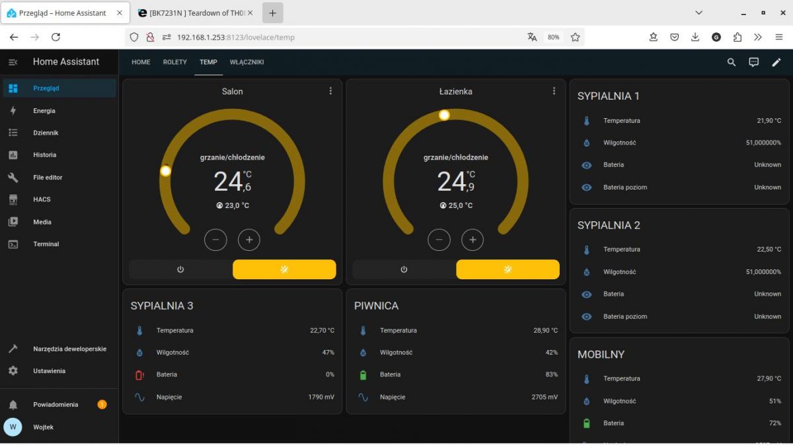
Task: Bookmark this page with star icon
Action: [x=575, y=37]
